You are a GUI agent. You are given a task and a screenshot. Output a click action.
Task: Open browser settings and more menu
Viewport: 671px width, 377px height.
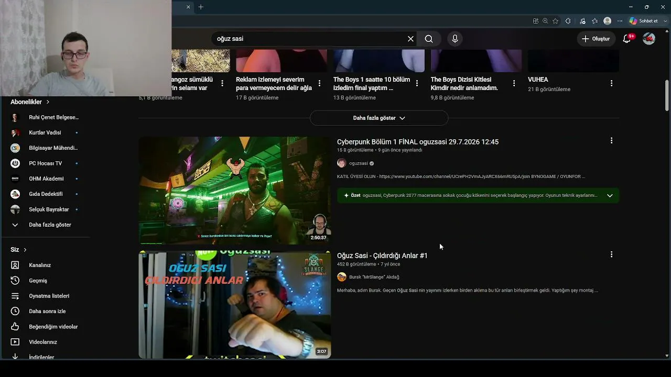coord(620,21)
